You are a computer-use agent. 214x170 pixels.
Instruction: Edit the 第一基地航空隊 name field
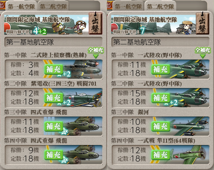53,42
